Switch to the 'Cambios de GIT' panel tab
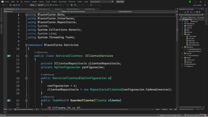Screen dimensions: 208x117 click(x=199, y=109)
